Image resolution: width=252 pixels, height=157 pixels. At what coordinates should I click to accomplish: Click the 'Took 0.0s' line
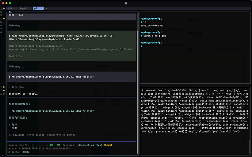pyautogui.click(x=15, y=56)
